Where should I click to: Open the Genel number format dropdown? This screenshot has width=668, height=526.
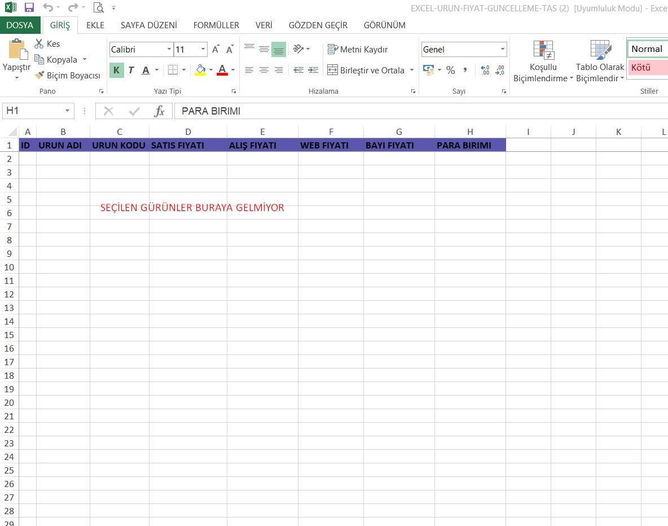click(502, 50)
